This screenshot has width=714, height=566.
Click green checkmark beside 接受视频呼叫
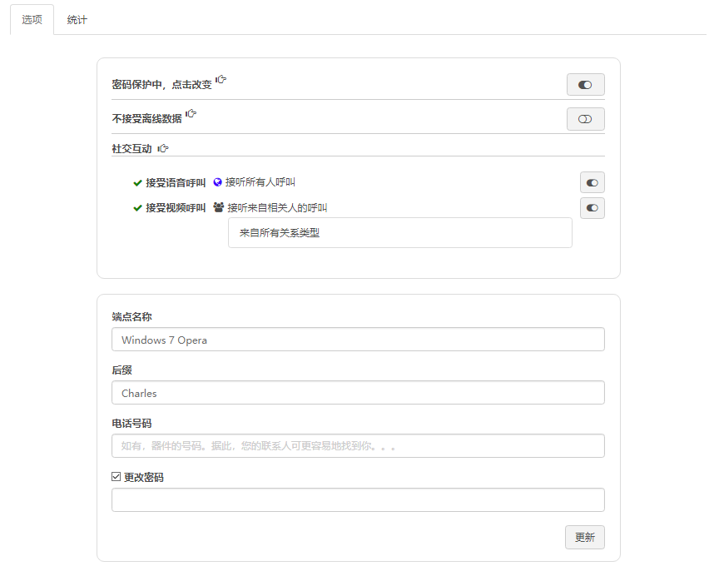(x=137, y=208)
